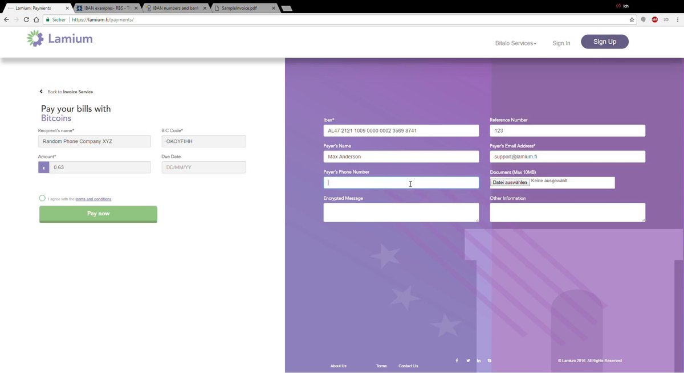This screenshot has width=684, height=373.
Task: Click the Sign Up button
Action: pyautogui.click(x=604, y=42)
